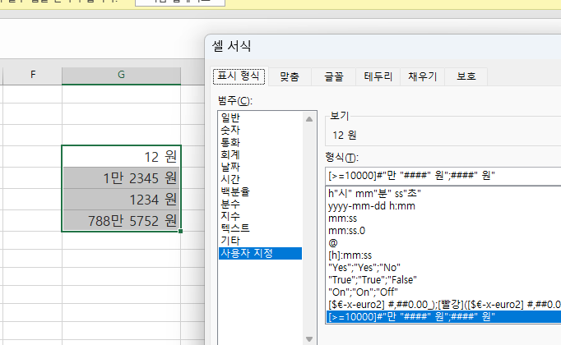Switch to the 맞춤 tab
Image resolution: width=561 pixels, height=345 pixels.
[289, 77]
